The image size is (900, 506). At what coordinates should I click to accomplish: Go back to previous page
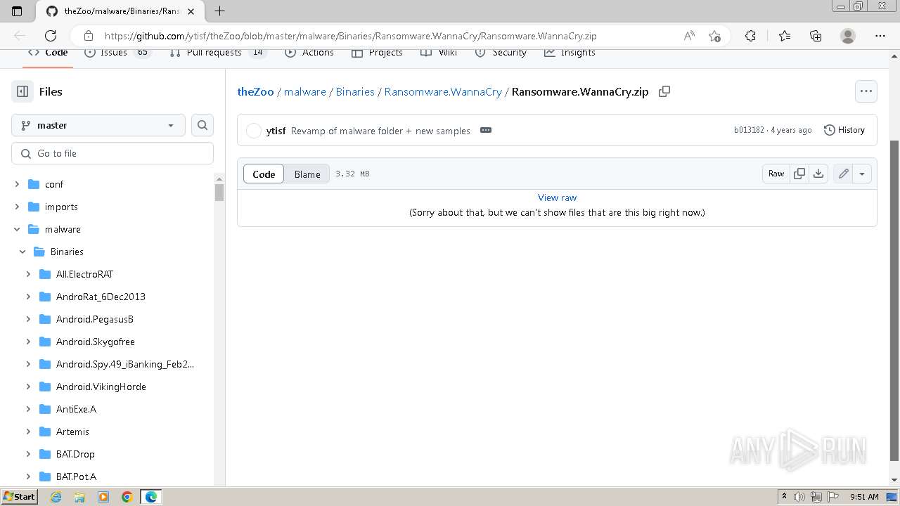[x=20, y=36]
